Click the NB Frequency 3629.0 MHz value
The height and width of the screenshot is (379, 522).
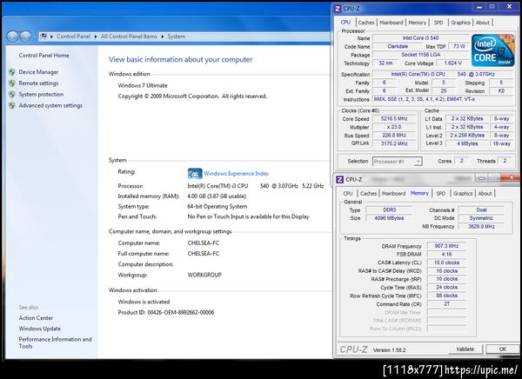[x=481, y=226]
